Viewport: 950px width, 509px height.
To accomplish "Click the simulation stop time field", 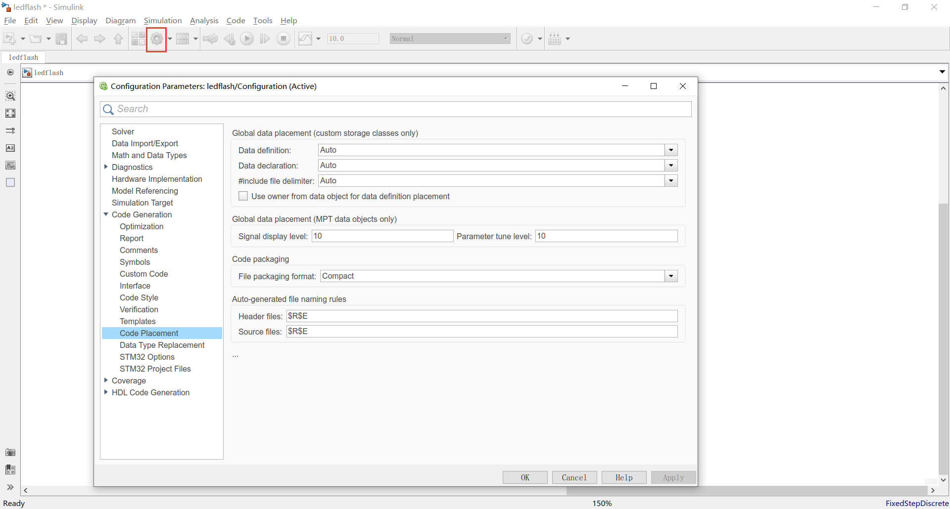I will click(353, 39).
